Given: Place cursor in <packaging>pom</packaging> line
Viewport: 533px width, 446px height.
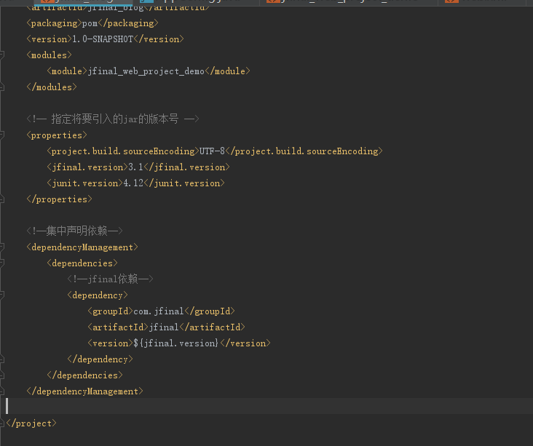Looking at the screenshot, I should point(92,23).
